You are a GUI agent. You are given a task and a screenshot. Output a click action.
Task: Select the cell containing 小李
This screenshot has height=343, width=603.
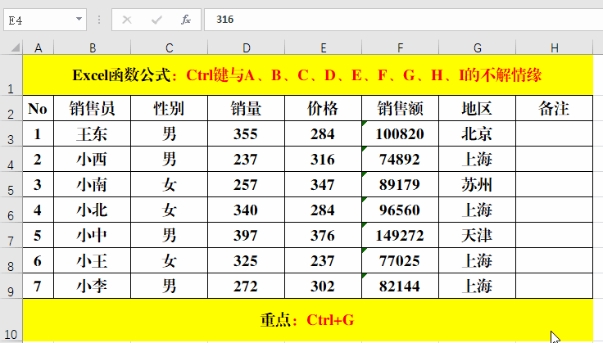93,286
